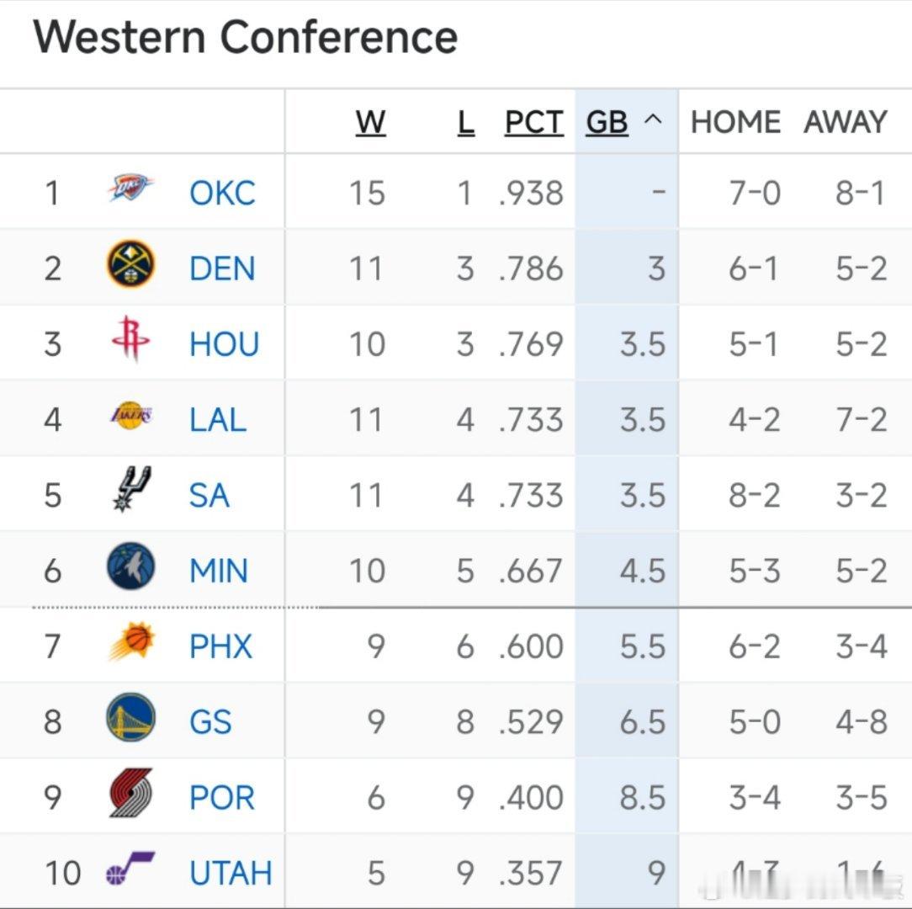Click the HOME column header
The width and height of the screenshot is (912, 909).
pyautogui.click(x=735, y=123)
